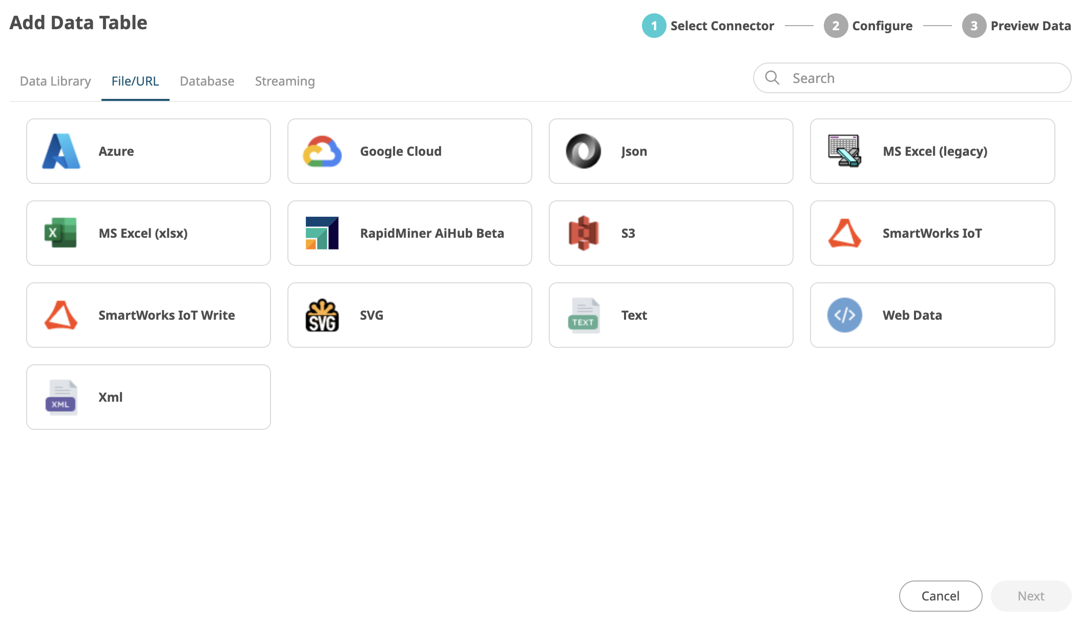The width and height of the screenshot is (1081, 623).
Task: Select the Text file connector icon
Action: [x=584, y=315]
